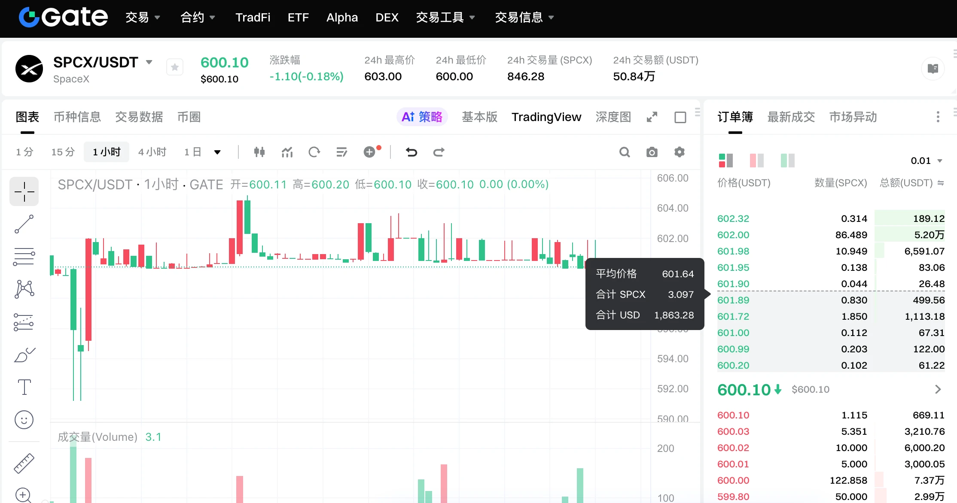Toggle the favorite star for SPCX/USDT
957x503 pixels.
[x=174, y=67]
